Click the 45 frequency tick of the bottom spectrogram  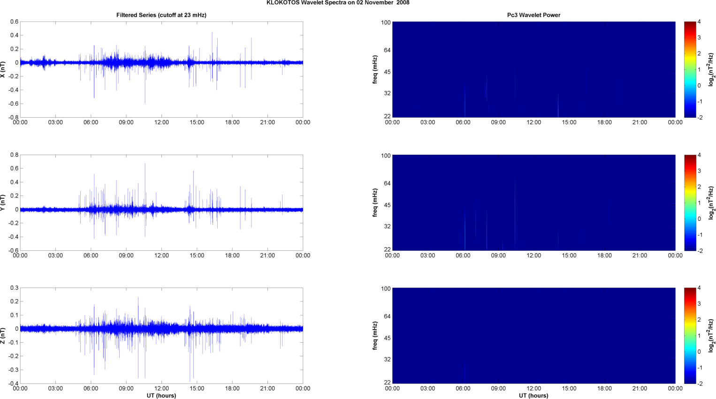click(x=387, y=338)
